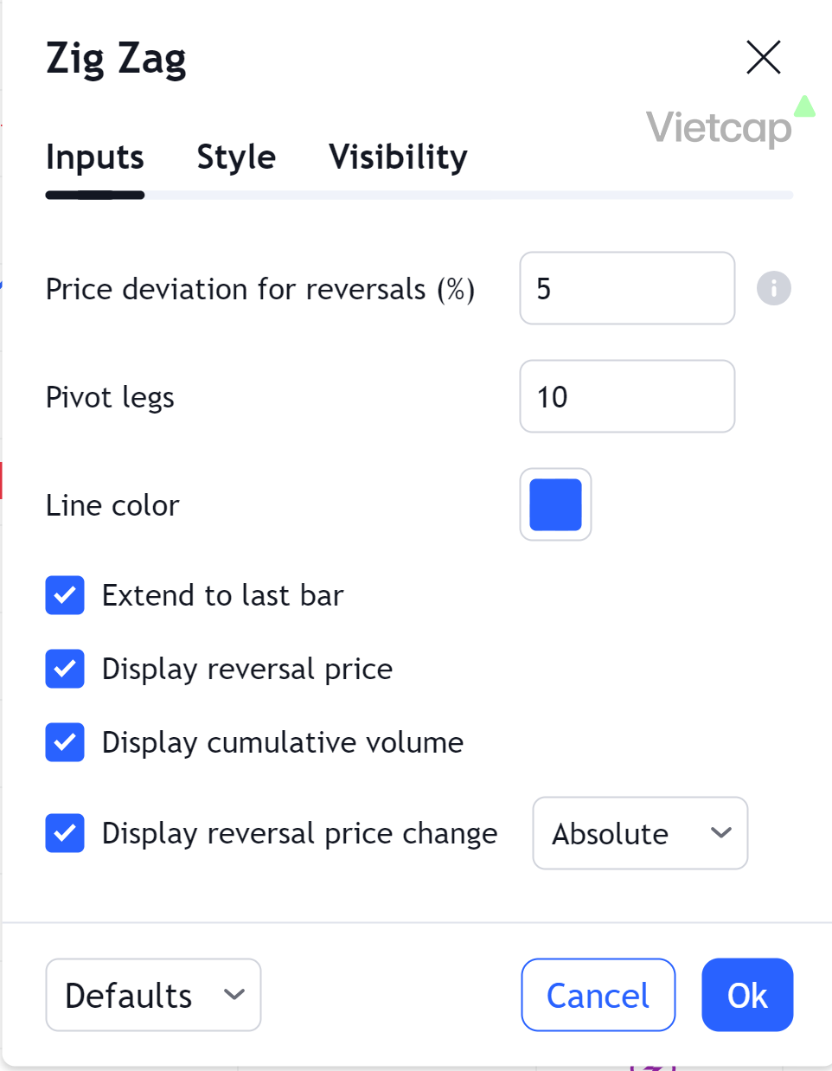Click the info icon beside price deviation
Screen dimensions: 832x1071
[773, 288]
